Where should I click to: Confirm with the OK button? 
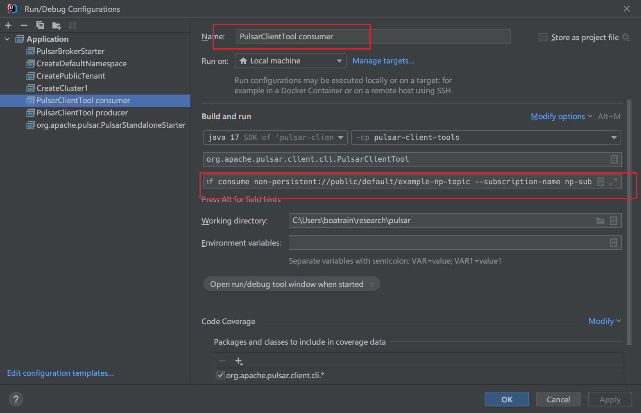(x=507, y=399)
